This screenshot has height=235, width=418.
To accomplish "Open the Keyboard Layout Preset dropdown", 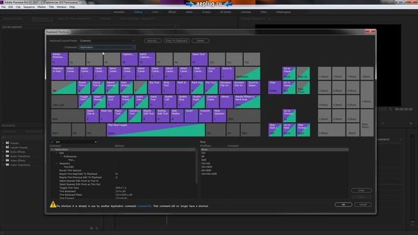I will point(107,40).
